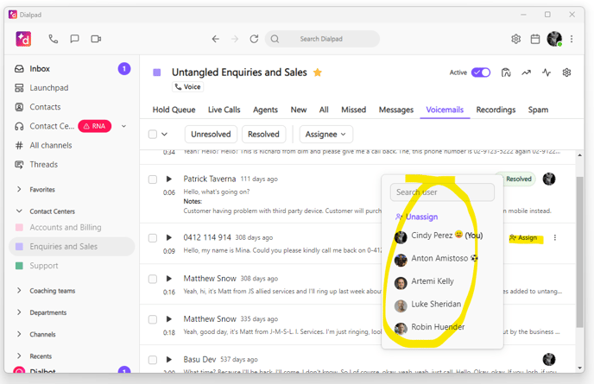Image resolution: width=594 pixels, height=384 pixels.
Task: Click the purple contact center color square
Action: click(x=157, y=72)
